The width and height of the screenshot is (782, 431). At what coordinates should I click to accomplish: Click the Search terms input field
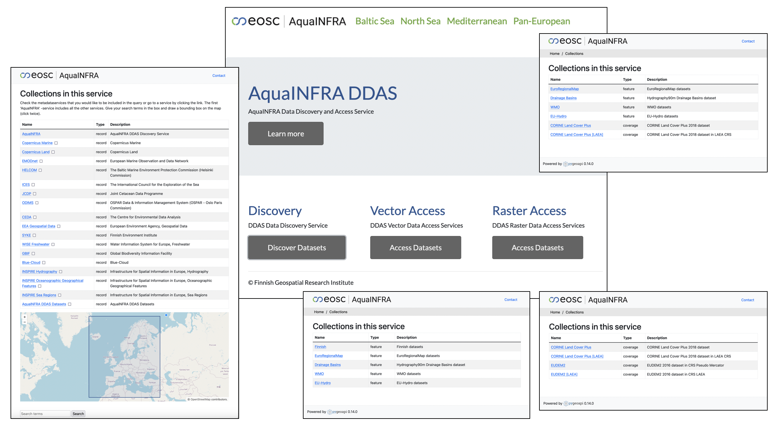point(45,414)
